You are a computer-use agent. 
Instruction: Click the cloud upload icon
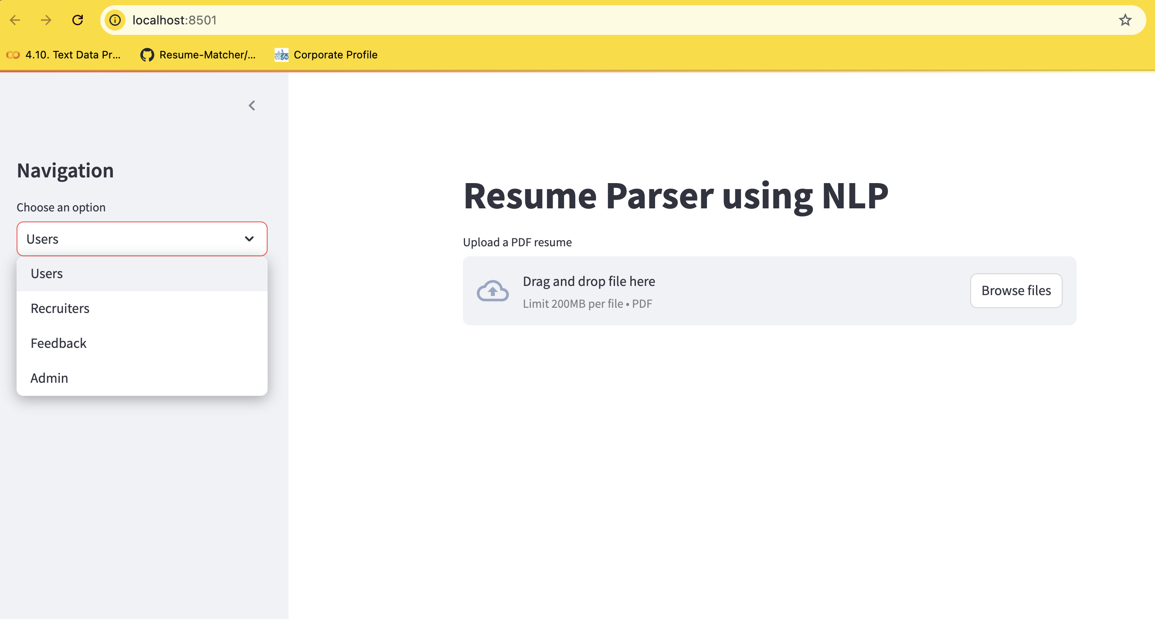point(493,291)
